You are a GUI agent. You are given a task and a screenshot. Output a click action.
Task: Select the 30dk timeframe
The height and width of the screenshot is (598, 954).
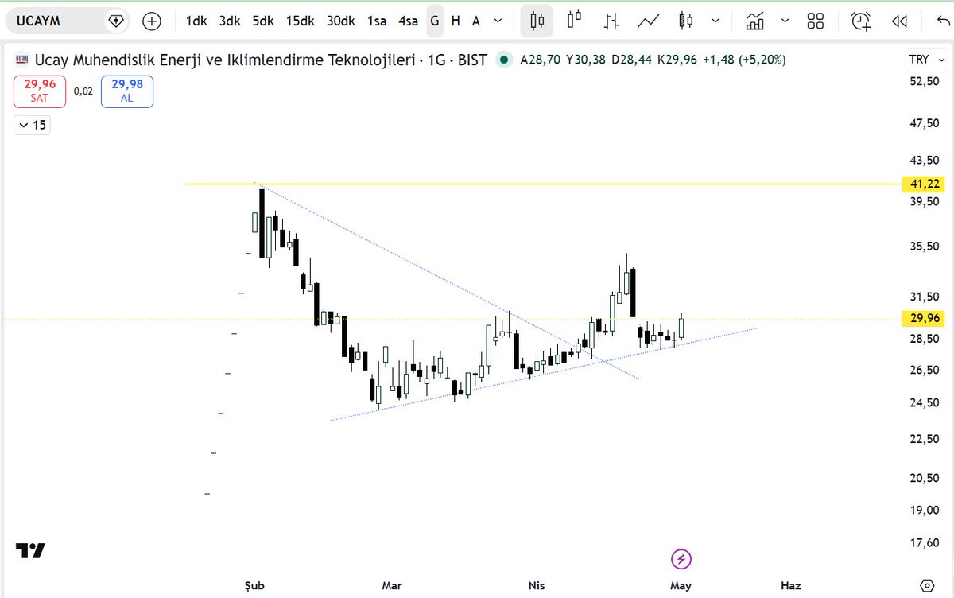[x=340, y=21]
